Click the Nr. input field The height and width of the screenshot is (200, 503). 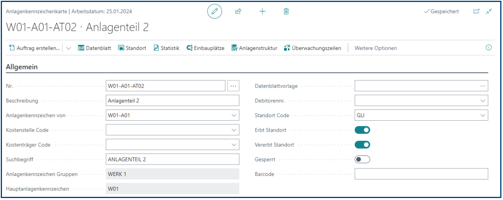[166, 86]
